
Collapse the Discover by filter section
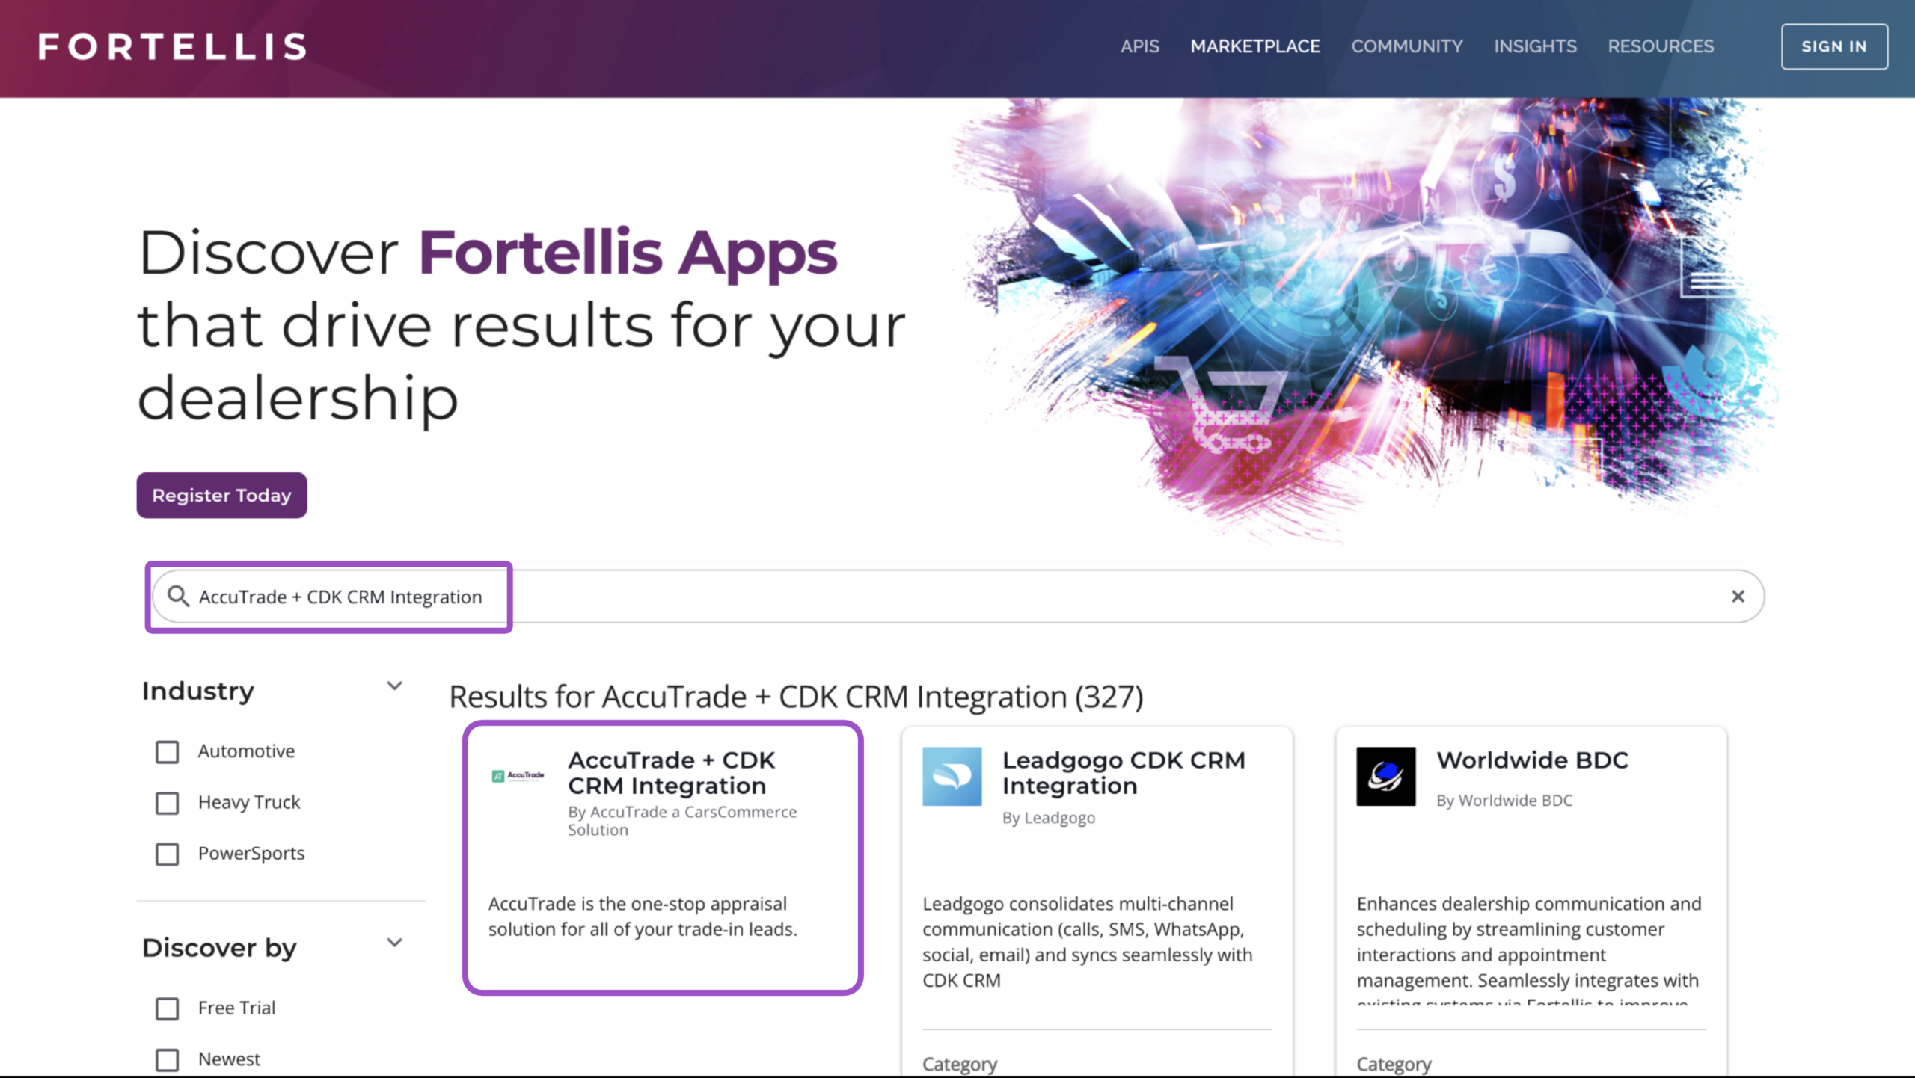tap(394, 943)
